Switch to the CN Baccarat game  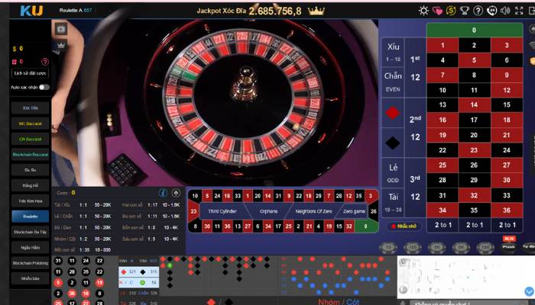click(30, 139)
